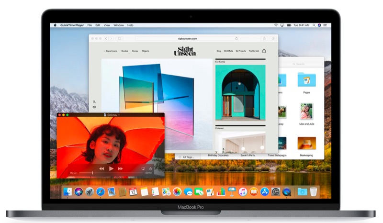Open the share icon in QuickTime controls
The height and width of the screenshot is (223, 383).
pyautogui.click(x=150, y=168)
